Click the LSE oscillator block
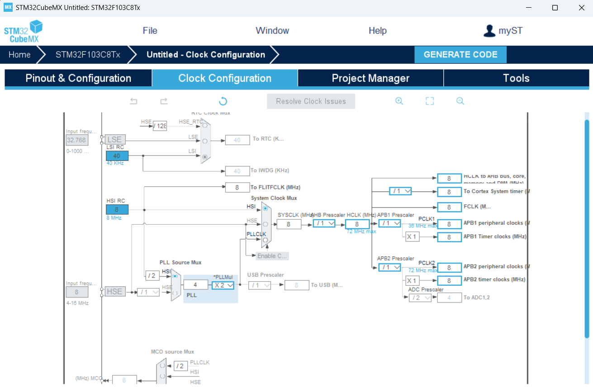 (x=115, y=139)
